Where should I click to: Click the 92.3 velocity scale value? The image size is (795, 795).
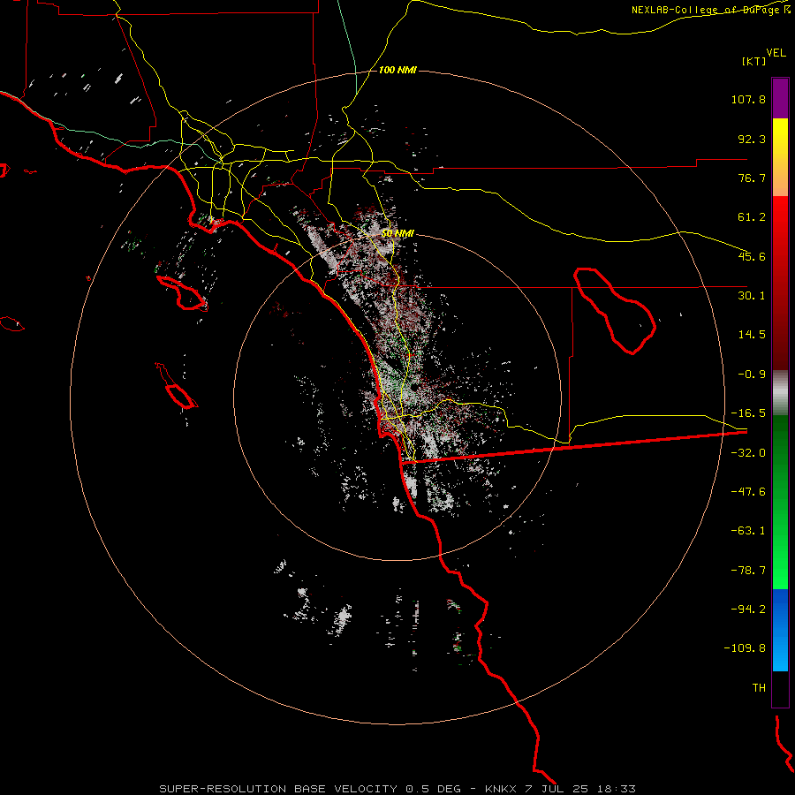tap(752, 139)
